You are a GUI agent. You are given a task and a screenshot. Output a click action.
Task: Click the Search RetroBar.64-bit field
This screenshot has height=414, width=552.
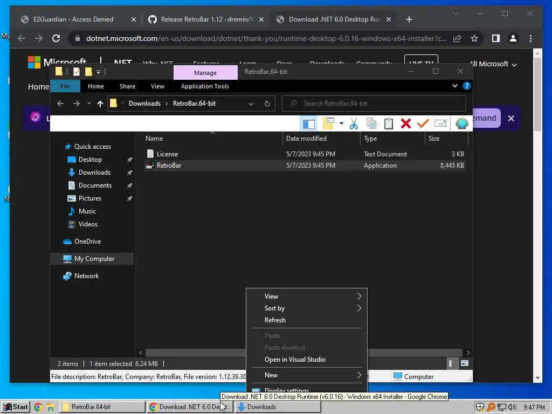(374, 103)
